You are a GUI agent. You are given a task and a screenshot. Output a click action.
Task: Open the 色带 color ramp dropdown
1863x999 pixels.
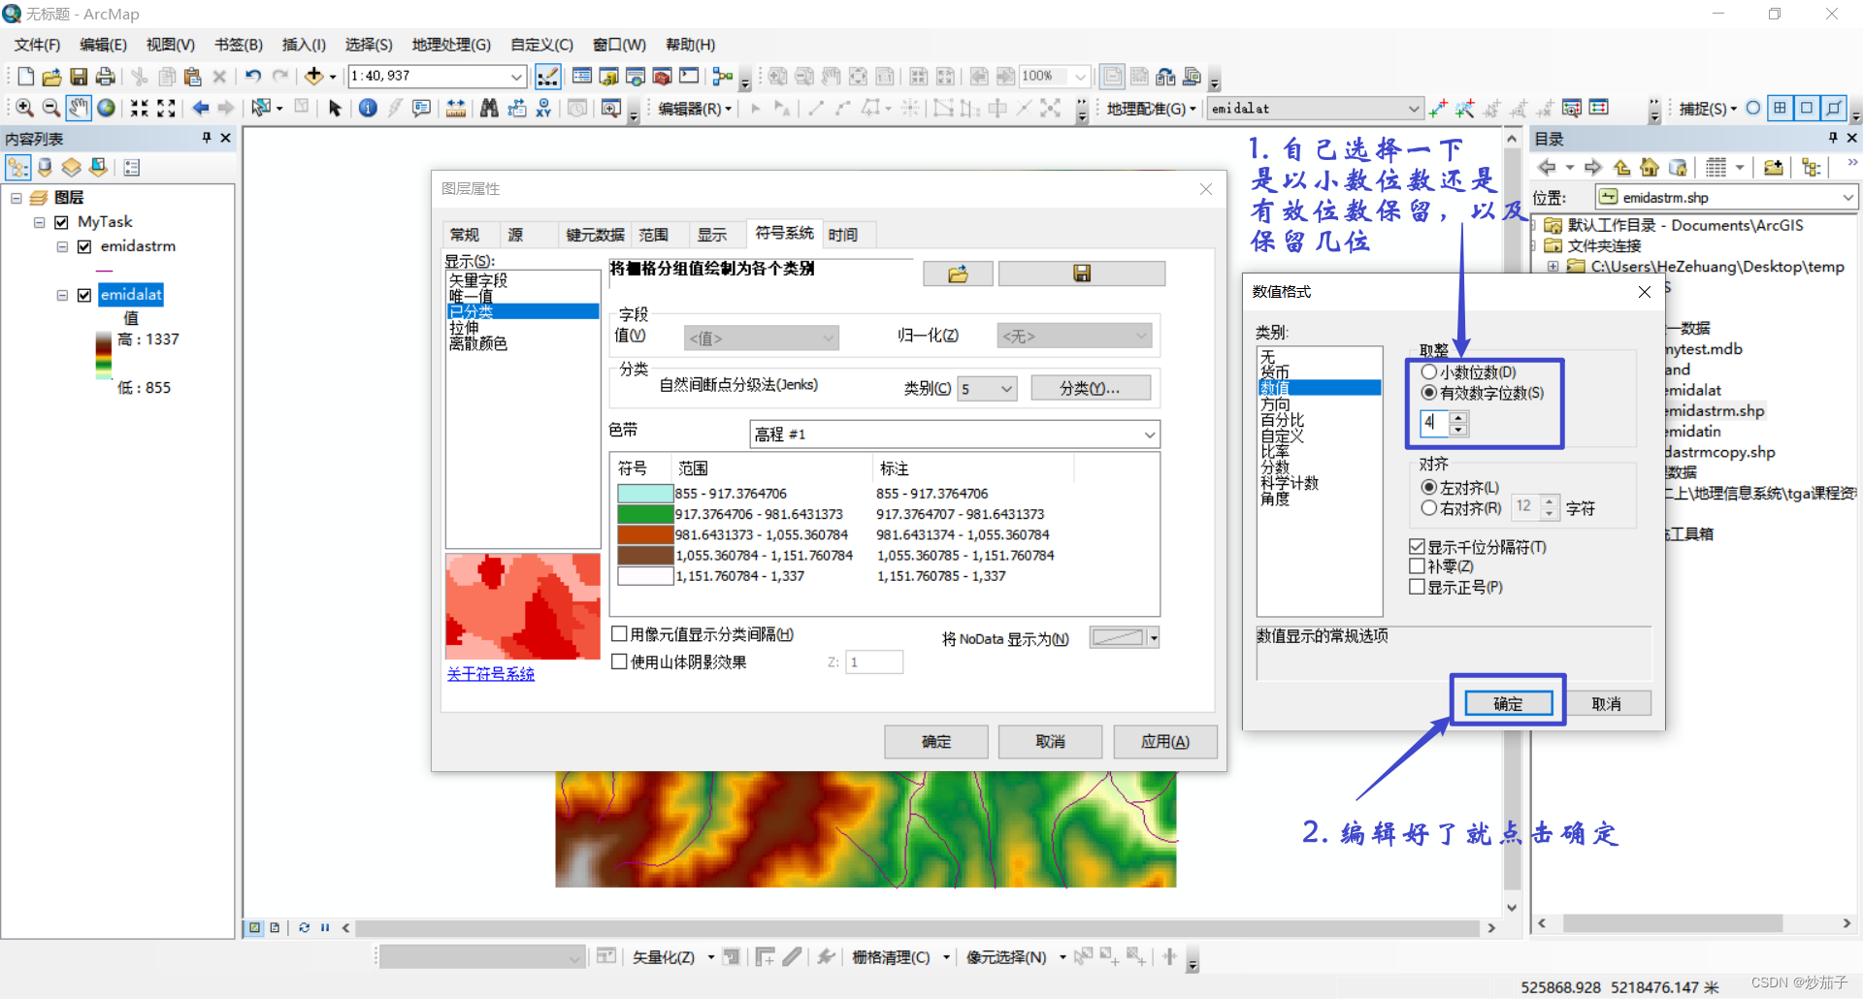pos(1150,435)
